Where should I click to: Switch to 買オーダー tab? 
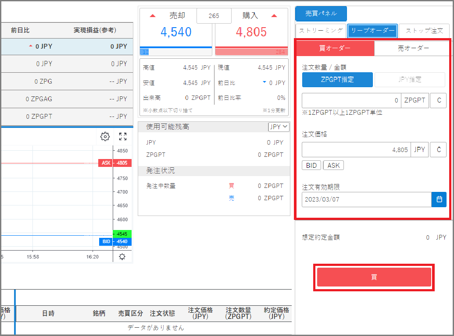click(x=335, y=48)
